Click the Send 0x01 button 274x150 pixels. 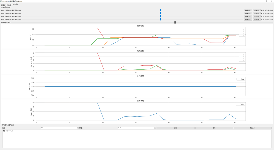point(253,128)
